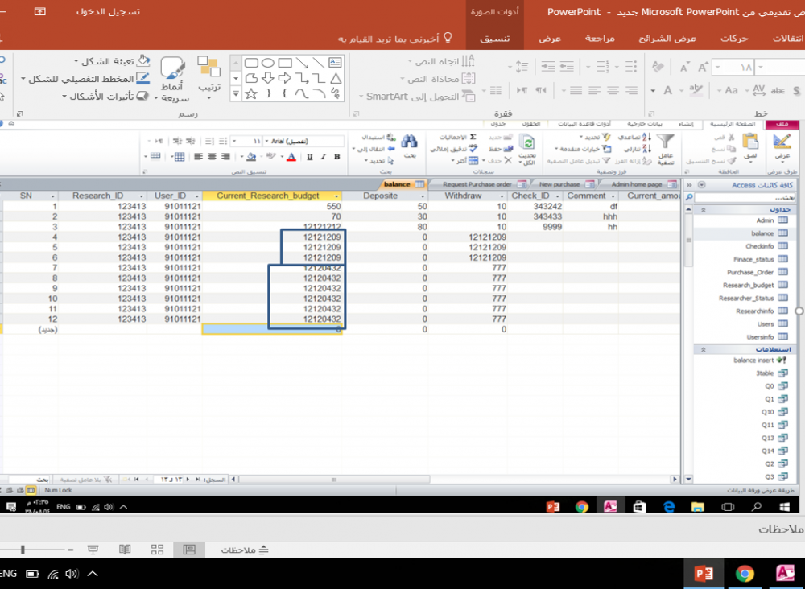Switch to Slide Sorter view icon
This screenshot has width=805, height=589.
[156, 549]
